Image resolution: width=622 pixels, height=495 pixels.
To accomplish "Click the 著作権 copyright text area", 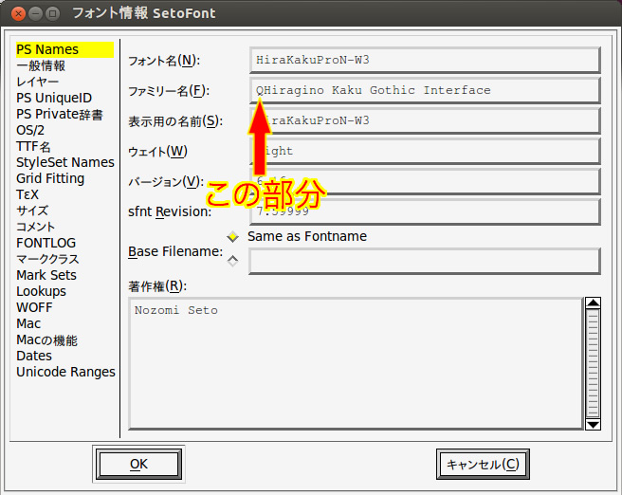I will pyautogui.click(x=356, y=363).
